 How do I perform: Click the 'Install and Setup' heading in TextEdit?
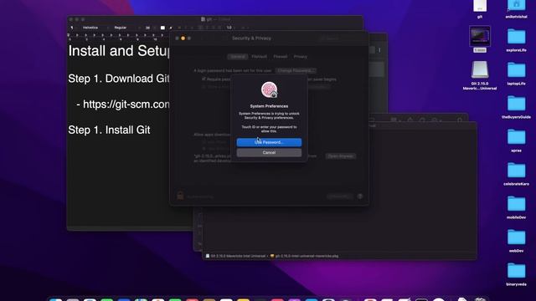pos(119,51)
